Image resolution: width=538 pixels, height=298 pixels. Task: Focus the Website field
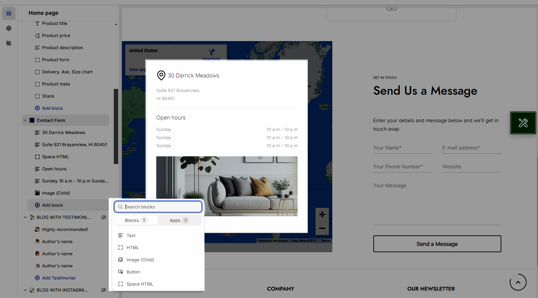click(472, 167)
